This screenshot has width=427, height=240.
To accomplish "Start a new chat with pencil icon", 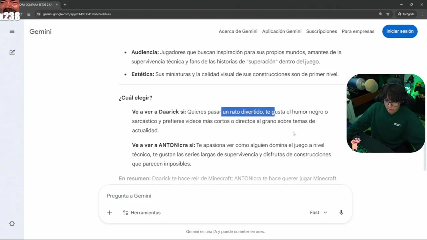I will [12, 52].
